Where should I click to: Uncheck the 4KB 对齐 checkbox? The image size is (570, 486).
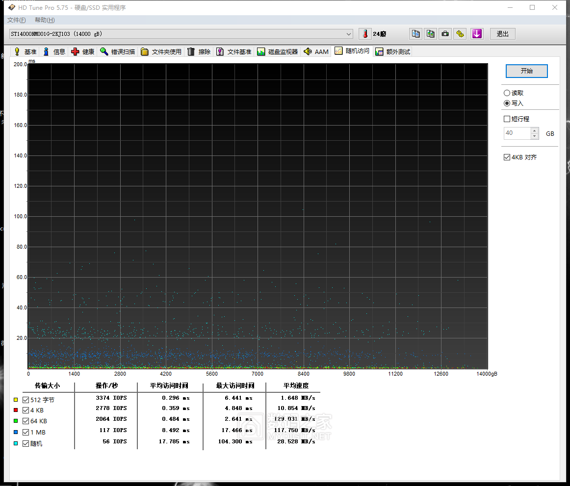[507, 157]
